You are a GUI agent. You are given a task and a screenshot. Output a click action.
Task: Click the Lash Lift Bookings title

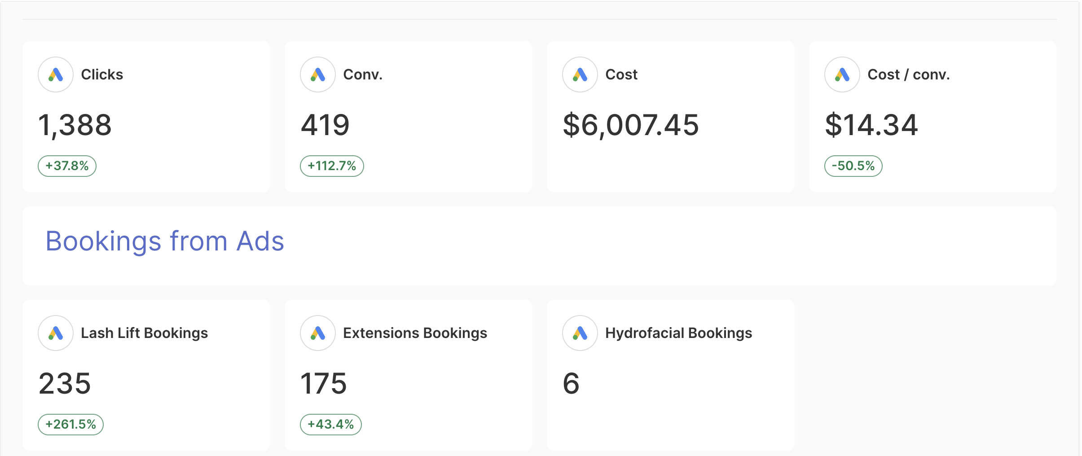coord(144,333)
